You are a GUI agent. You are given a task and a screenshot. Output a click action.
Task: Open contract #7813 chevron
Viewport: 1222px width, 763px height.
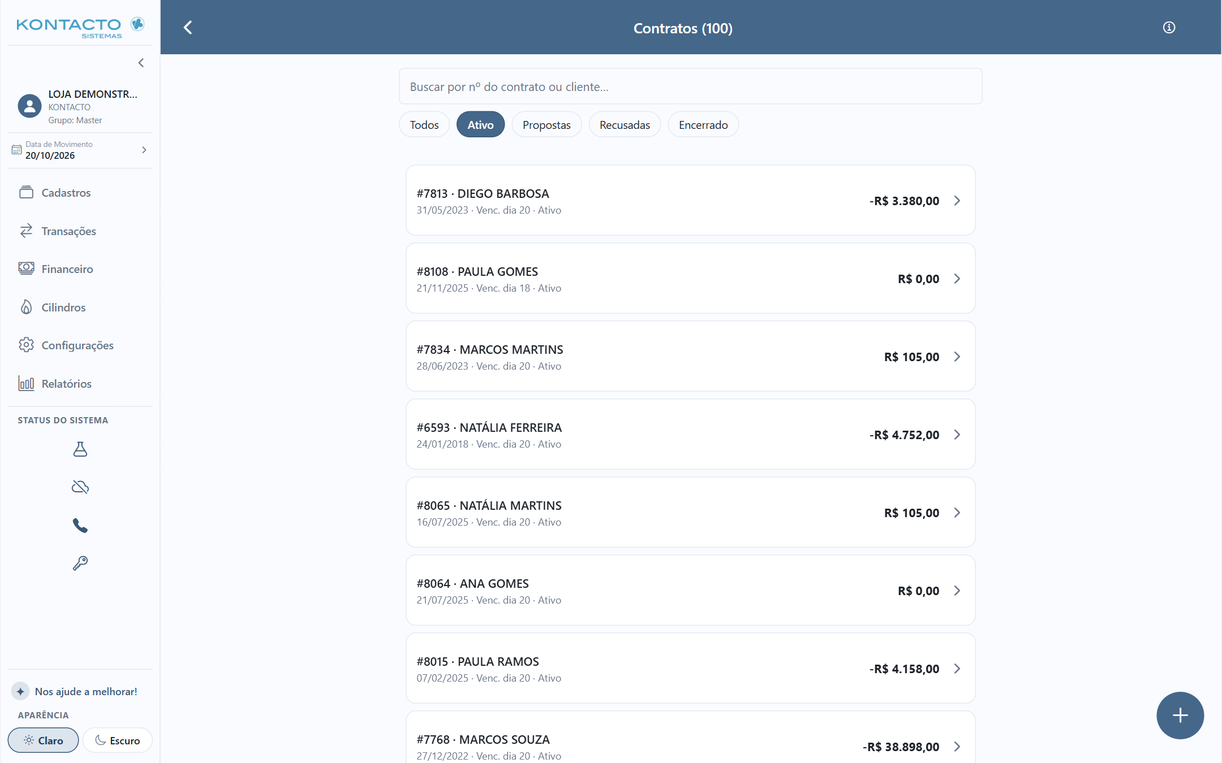tap(957, 201)
